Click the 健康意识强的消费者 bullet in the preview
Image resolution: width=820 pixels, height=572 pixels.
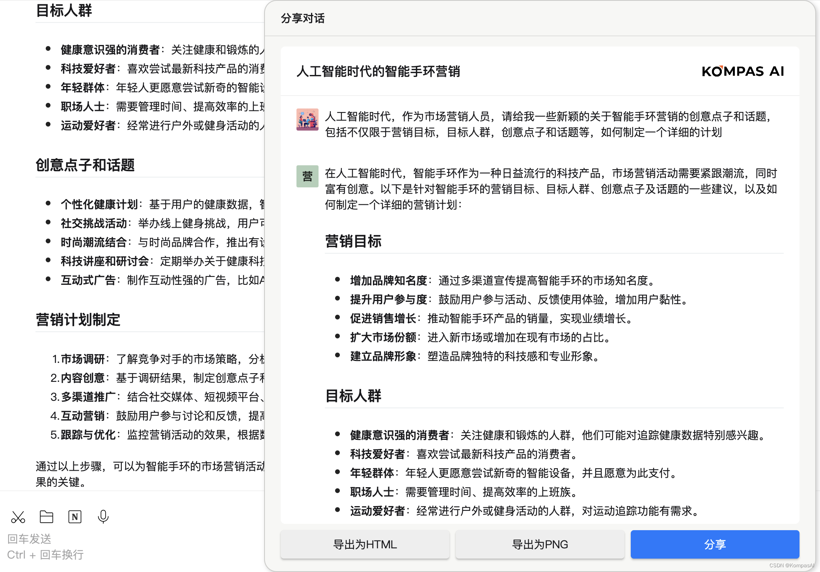pos(399,435)
